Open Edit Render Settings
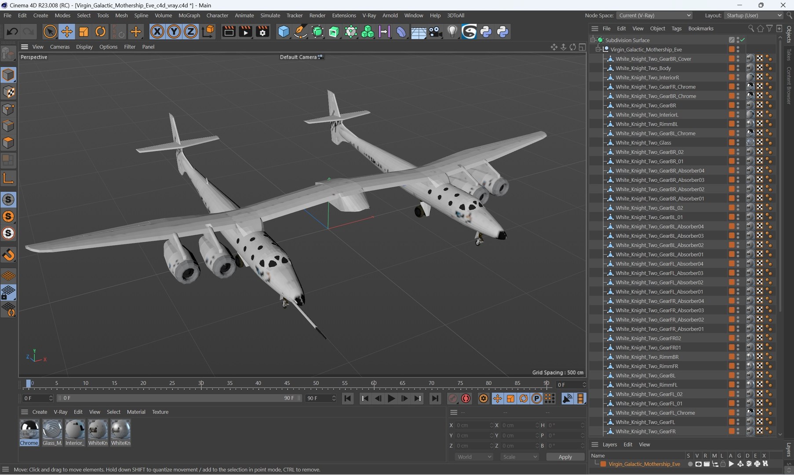794x475 pixels. [262, 31]
